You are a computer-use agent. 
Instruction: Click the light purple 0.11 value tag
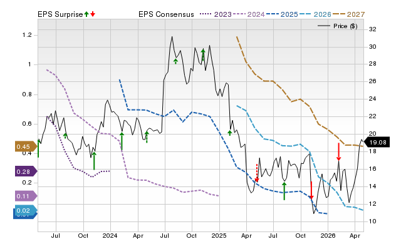pos(26,196)
